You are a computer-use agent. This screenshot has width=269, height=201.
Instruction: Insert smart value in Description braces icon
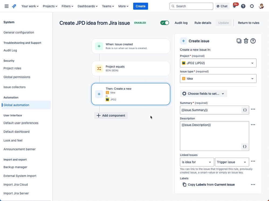point(245,147)
